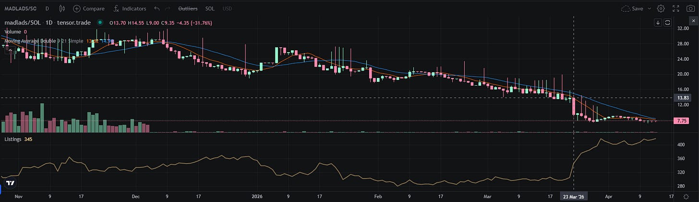This screenshot has height=202, width=699.
Task: Select the Moving Average Double legend
Action: tap(60, 41)
